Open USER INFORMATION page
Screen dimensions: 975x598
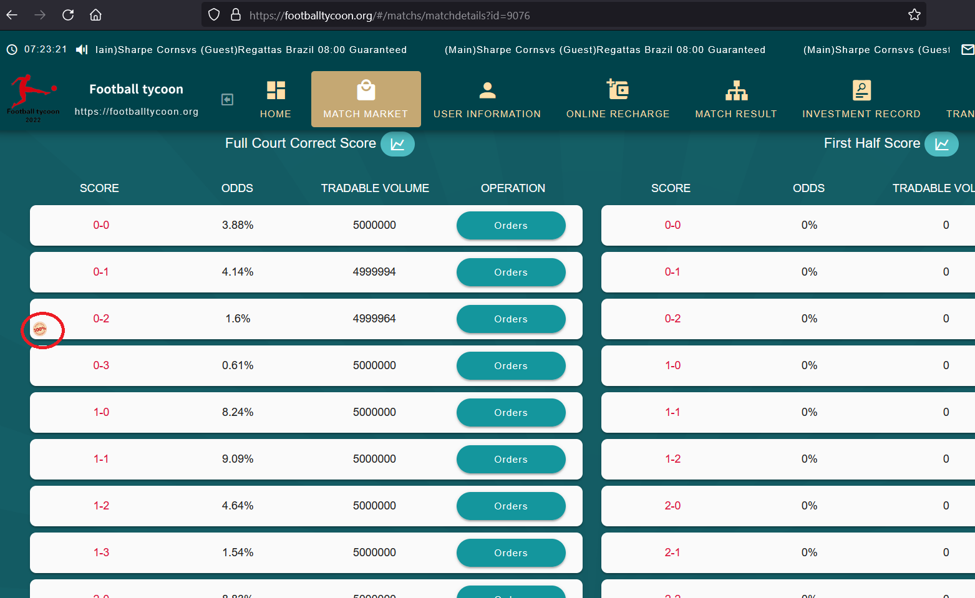(x=487, y=99)
